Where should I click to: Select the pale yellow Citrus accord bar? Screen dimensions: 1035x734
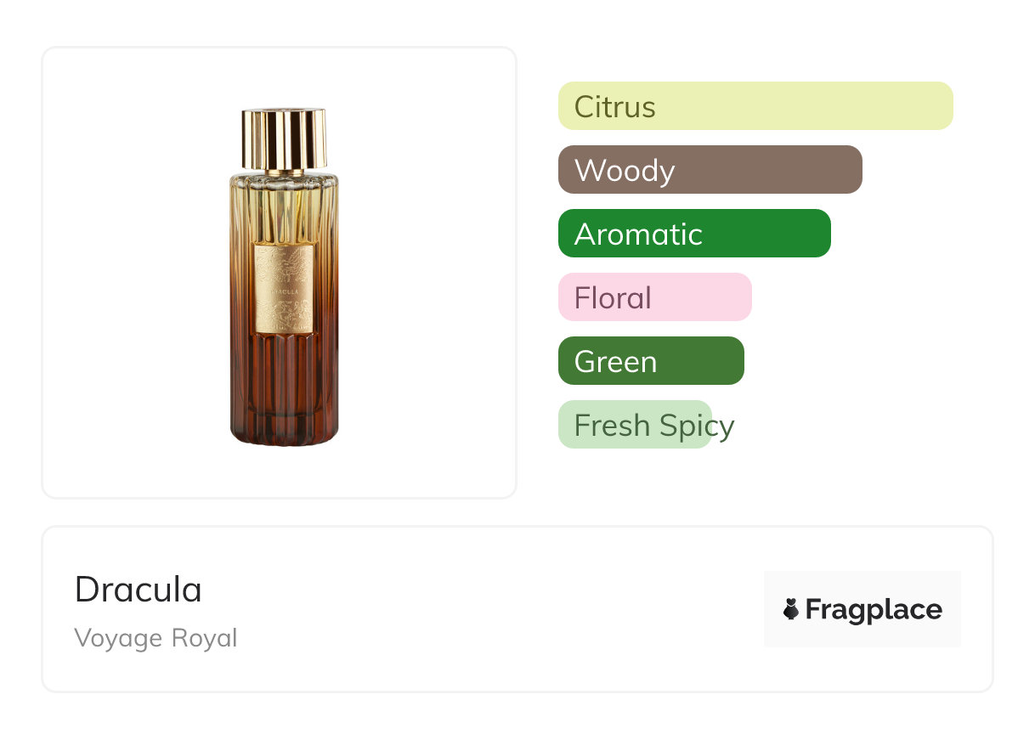pyautogui.click(x=755, y=106)
